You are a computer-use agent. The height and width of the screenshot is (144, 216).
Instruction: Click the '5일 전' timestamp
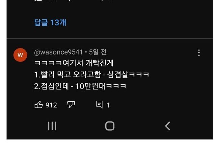[x=98, y=52]
